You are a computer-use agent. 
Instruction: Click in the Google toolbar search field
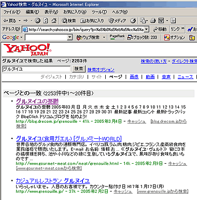(x=46, y=37)
